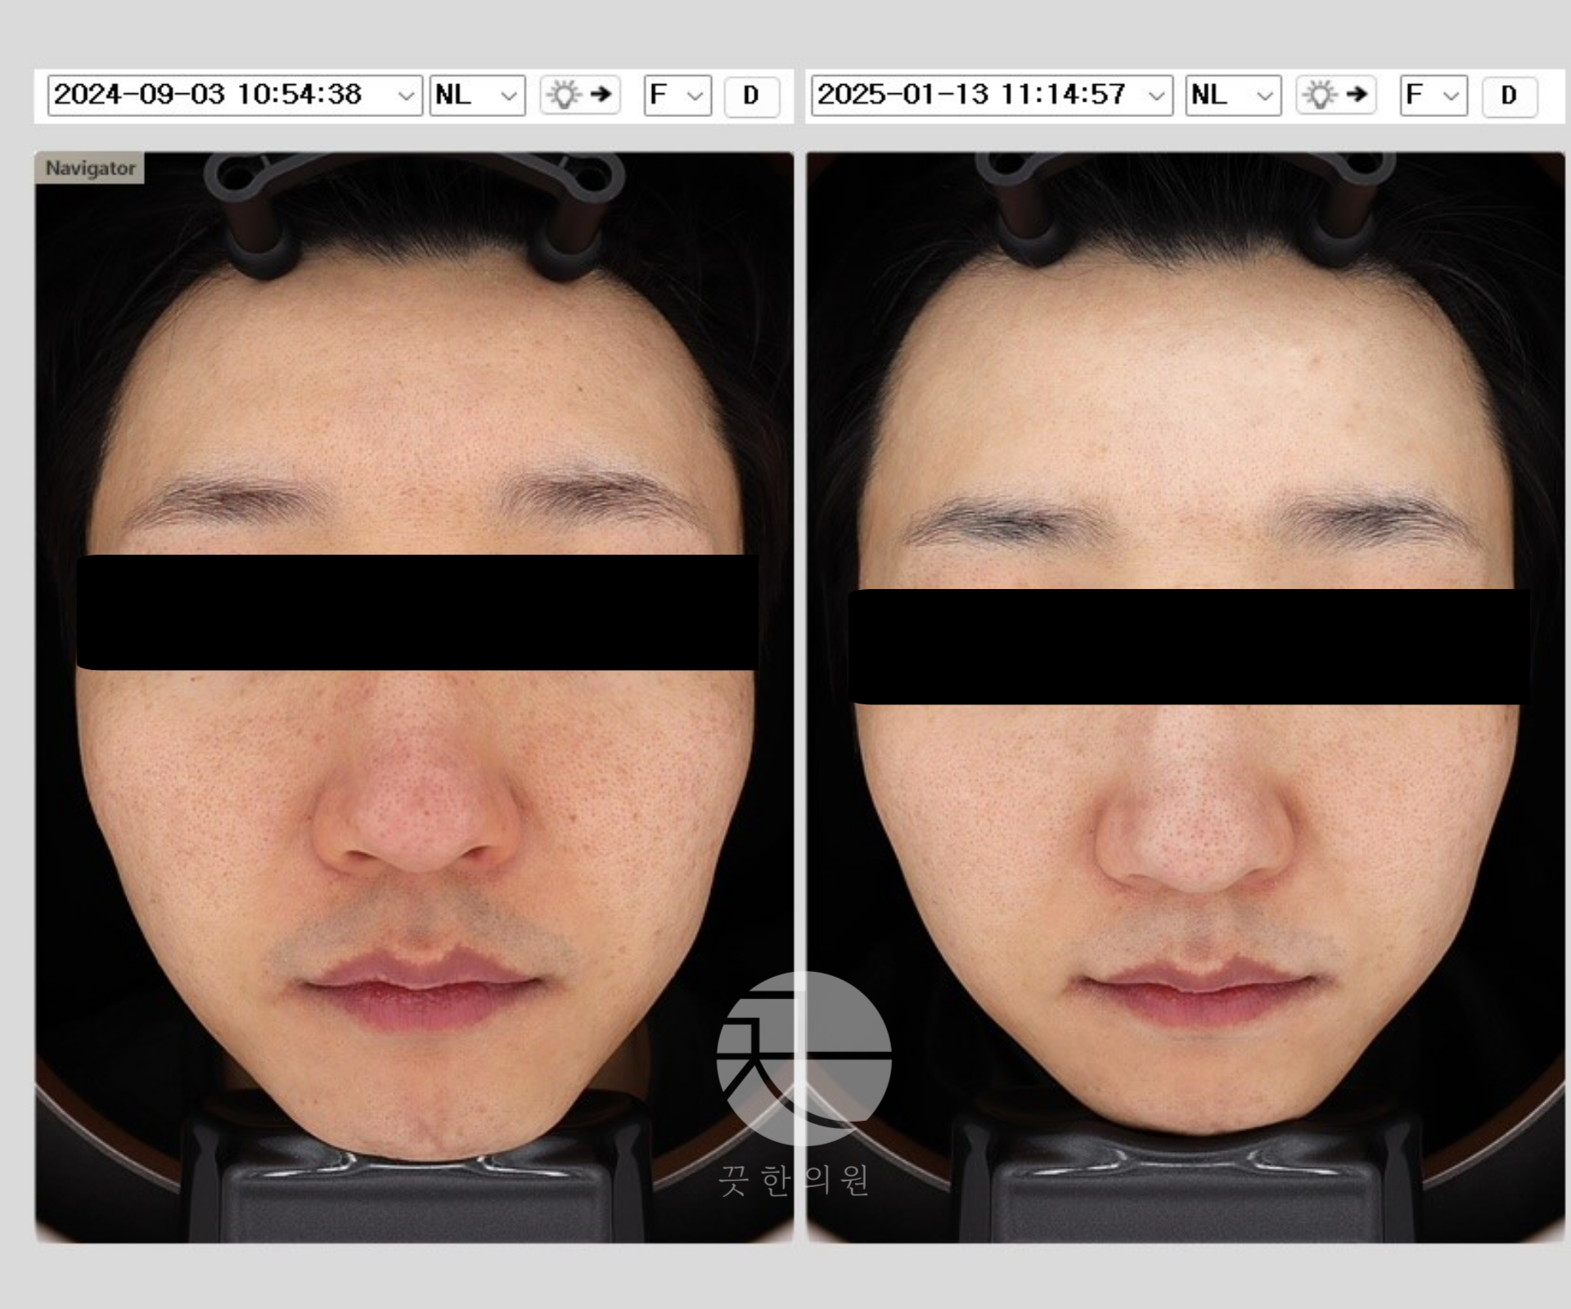This screenshot has height=1309, width=1571.
Task: Click the Navigator label on left image
Action: 90,169
